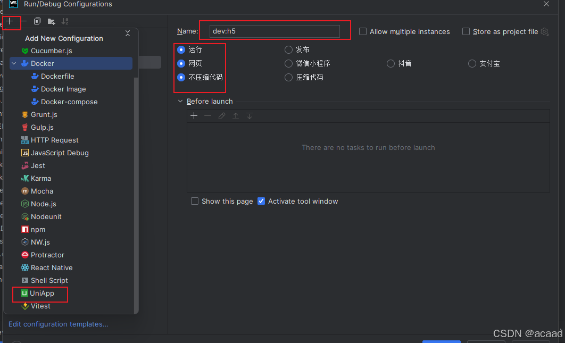Uncheck Activate tool window checkbox
The height and width of the screenshot is (343, 565).
click(x=261, y=201)
